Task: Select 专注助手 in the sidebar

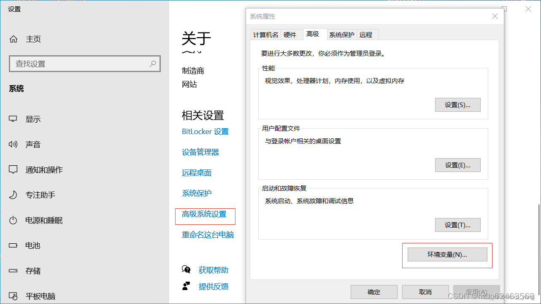Action: (x=41, y=195)
